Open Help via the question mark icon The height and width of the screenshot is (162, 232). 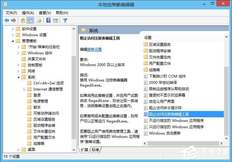click(48, 21)
